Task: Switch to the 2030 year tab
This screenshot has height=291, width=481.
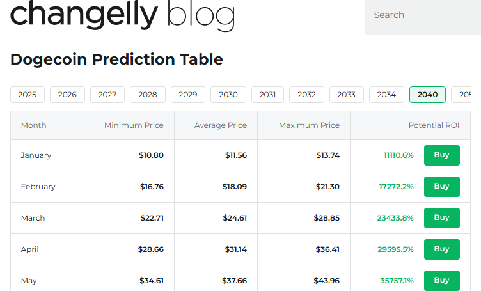Action: [x=228, y=95]
